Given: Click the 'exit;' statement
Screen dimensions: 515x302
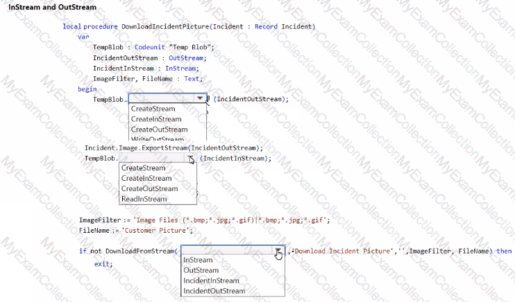Looking at the screenshot, I should click(x=103, y=264).
